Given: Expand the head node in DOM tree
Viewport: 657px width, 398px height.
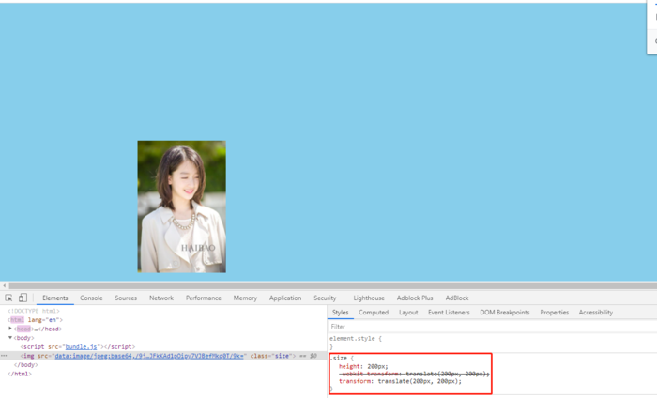Looking at the screenshot, I should pos(10,329).
